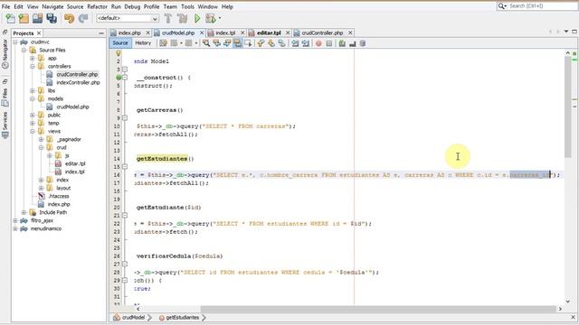Click the Undo toolbar icon
Image resolution: width=579 pixels, height=325 pixels.
[69, 18]
